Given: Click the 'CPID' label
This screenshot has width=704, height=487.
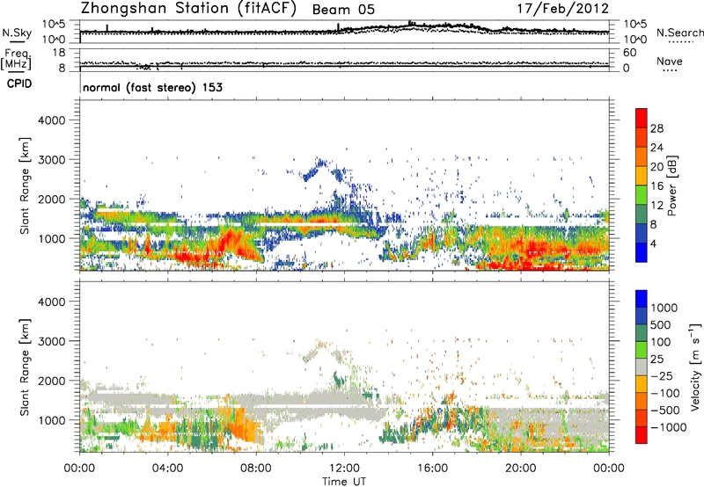Looking at the screenshot, I should (19, 84).
